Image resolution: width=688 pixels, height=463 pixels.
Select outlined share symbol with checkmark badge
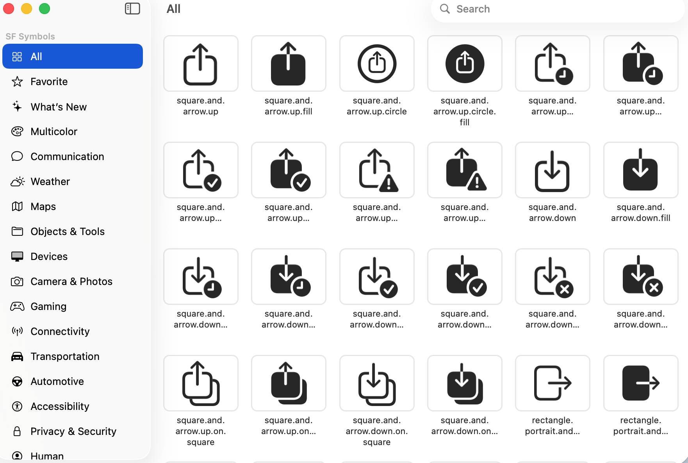coord(201,170)
